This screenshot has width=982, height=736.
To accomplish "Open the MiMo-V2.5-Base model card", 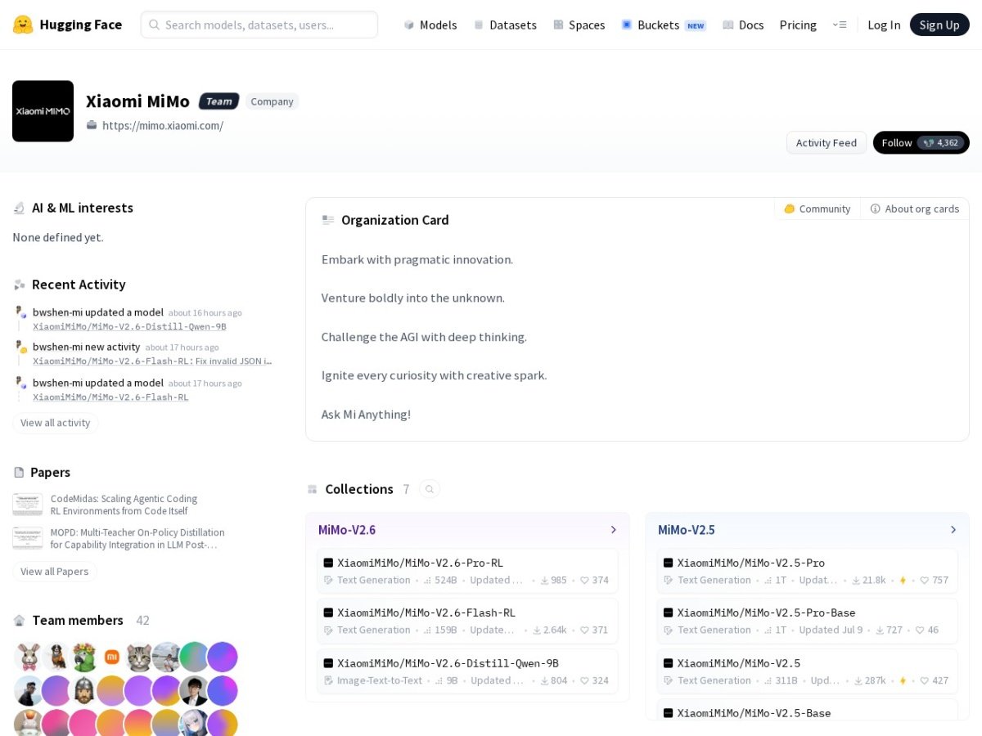I will (807, 710).
